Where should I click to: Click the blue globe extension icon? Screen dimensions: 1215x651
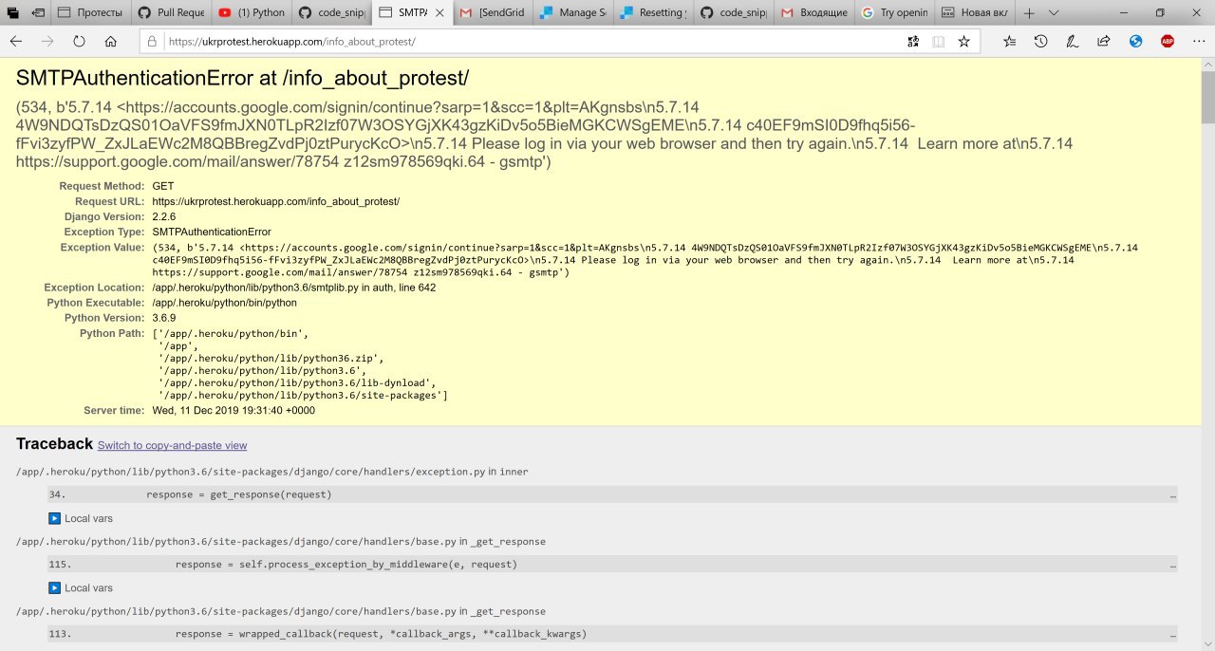click(x=1136, y=42)
